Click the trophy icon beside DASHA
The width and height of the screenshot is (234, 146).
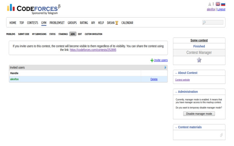[117, 23]
